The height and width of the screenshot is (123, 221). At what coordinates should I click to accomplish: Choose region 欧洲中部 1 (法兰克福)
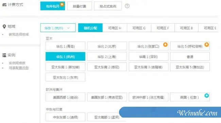pos(149,97)
